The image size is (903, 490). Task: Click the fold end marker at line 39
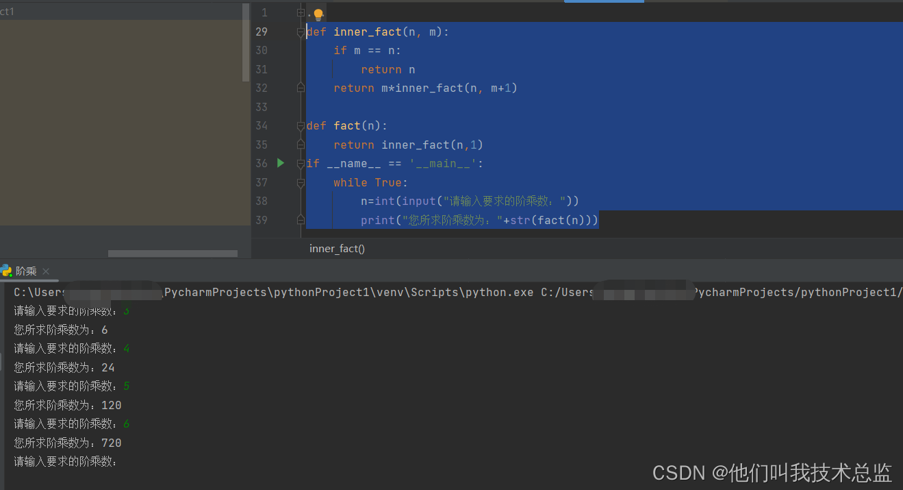(x=301, y=220)
